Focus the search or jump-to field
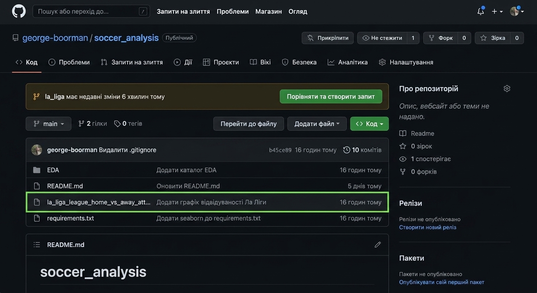Screen dimensions: 537x293 pyautogui.click(x=91, y=11)
